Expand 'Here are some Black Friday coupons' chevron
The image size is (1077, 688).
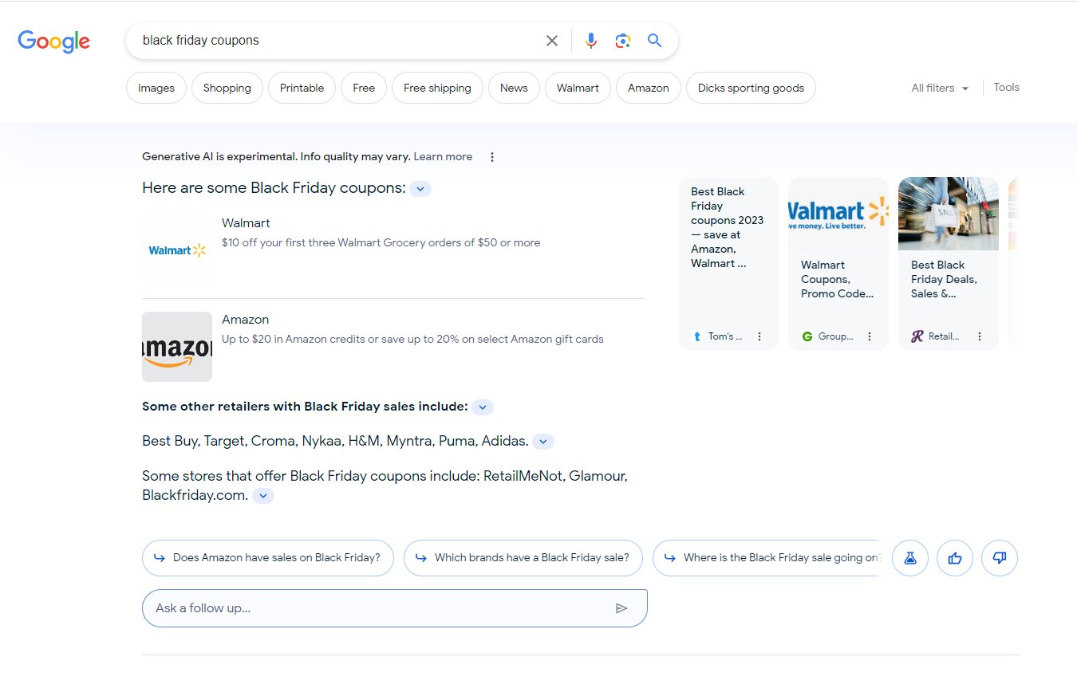click(420, 189)
